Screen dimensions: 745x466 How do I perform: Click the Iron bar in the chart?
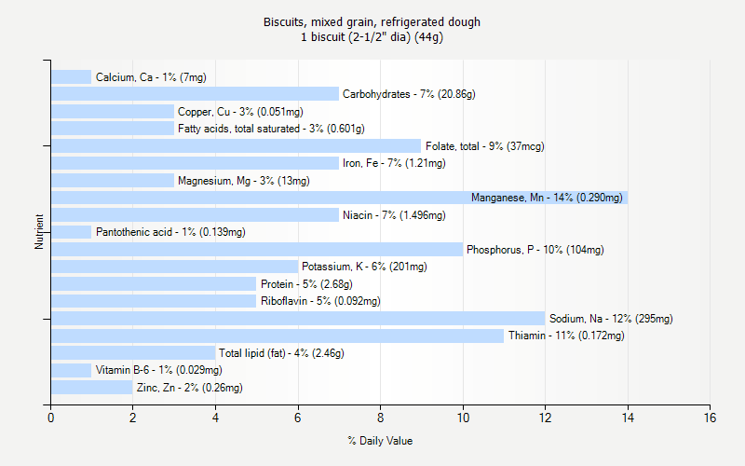point(195,163)
